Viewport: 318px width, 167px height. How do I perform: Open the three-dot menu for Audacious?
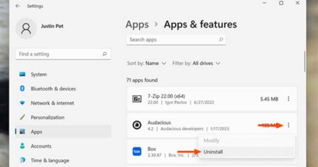(x=288, y=125)
